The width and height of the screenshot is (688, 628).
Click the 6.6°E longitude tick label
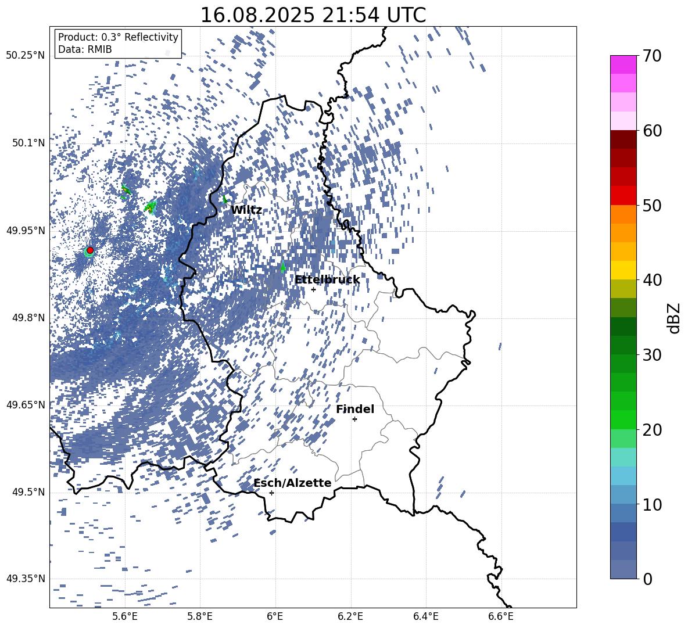coord(501,616)
